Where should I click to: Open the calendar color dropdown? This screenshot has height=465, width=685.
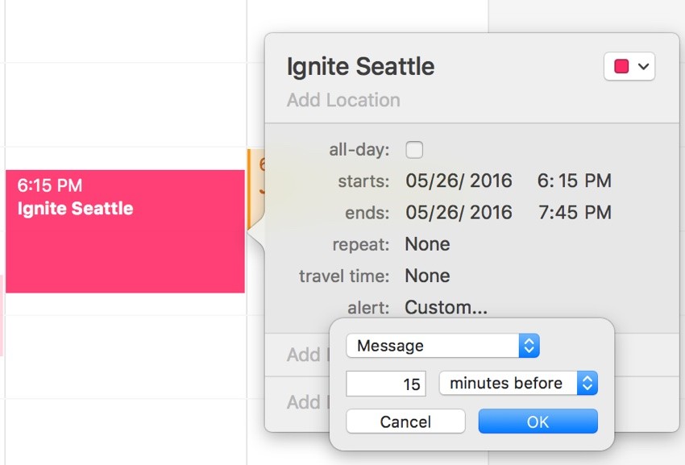coord(629,66)
